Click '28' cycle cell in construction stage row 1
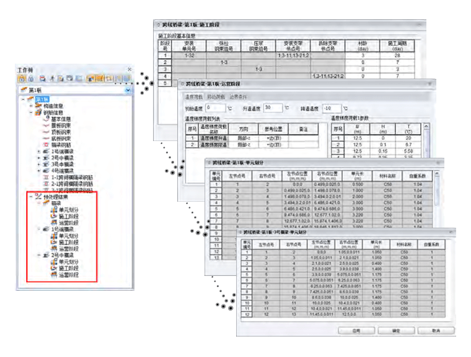Viewport: 471px width, 357px height. pos(397,56)
